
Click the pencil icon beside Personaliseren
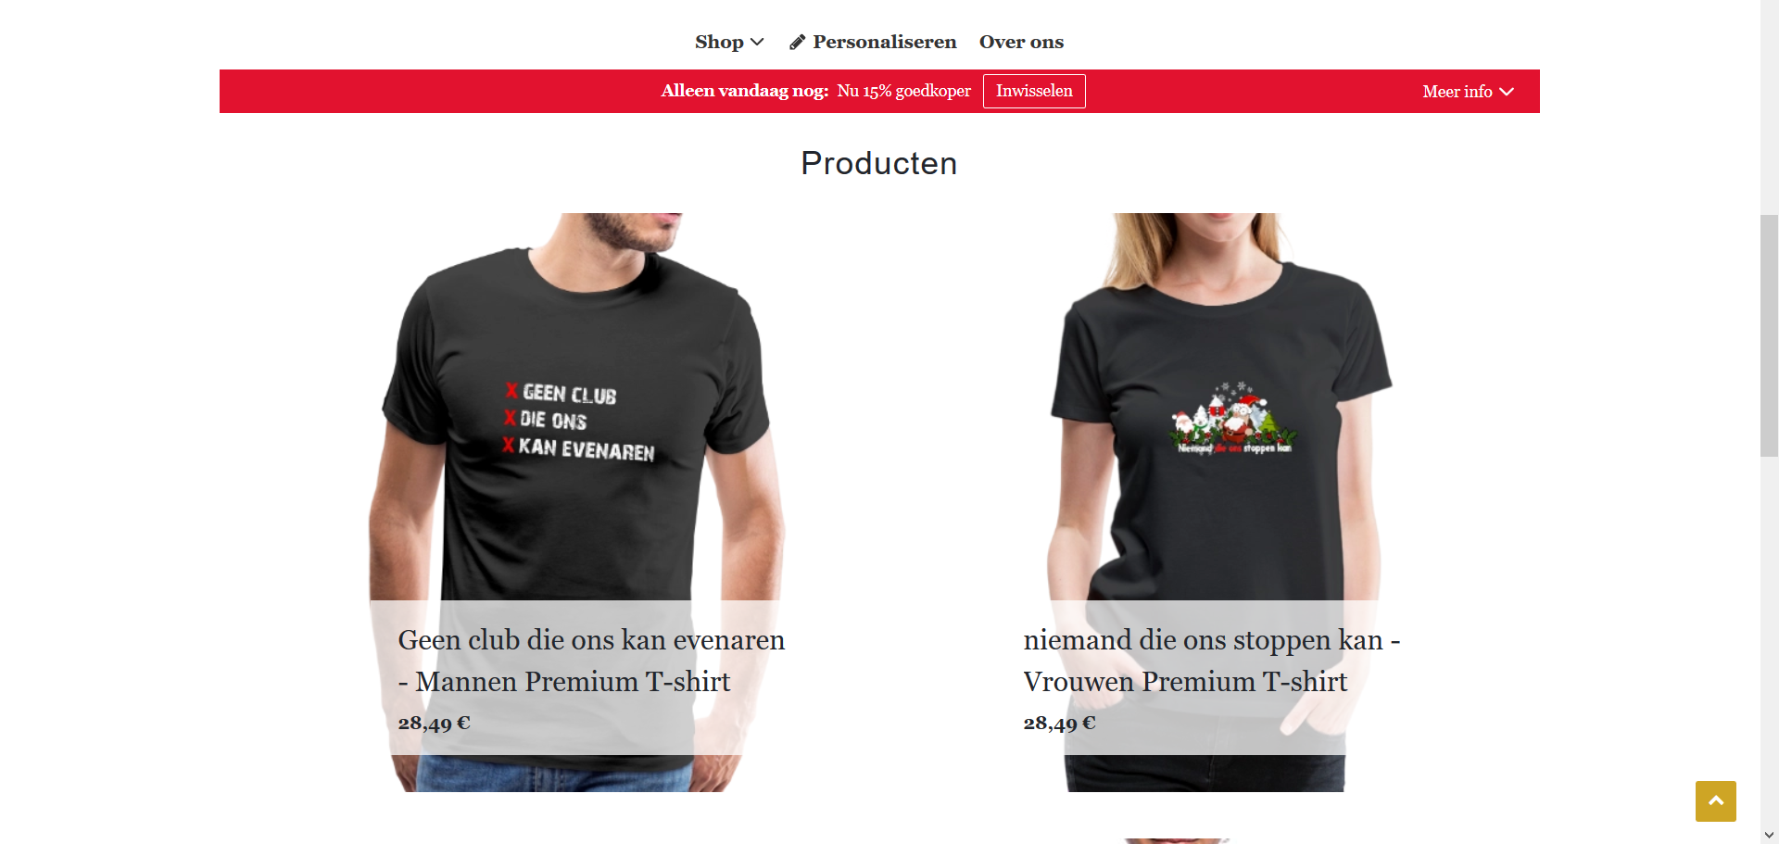797,43
